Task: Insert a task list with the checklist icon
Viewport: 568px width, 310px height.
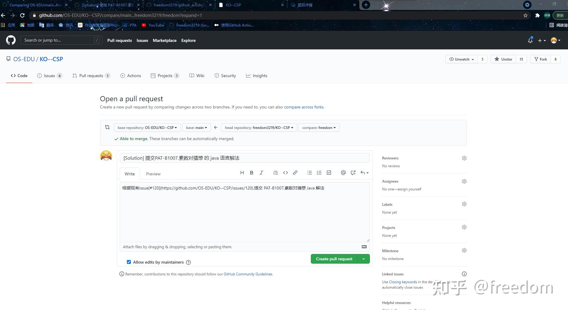Action: pos(329,173)
